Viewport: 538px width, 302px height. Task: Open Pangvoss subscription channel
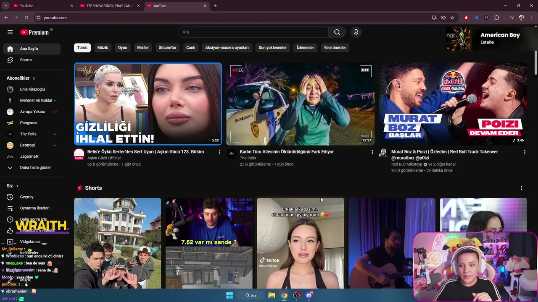pos(32,123)
